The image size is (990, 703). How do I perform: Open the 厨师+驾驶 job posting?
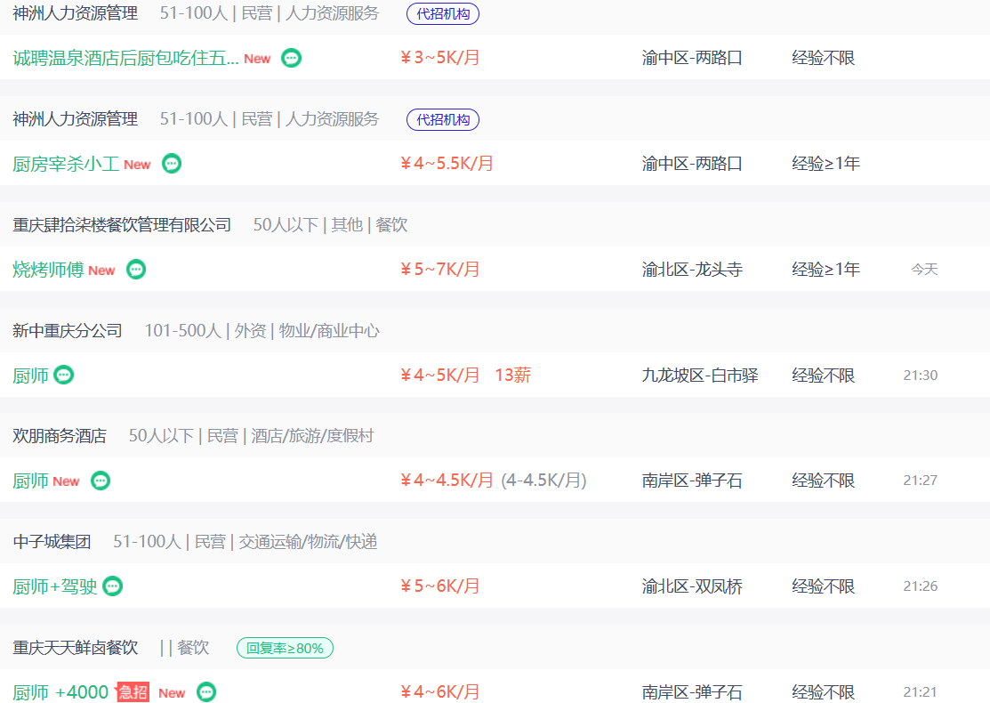pyautogui.click(x=55, y=586)
